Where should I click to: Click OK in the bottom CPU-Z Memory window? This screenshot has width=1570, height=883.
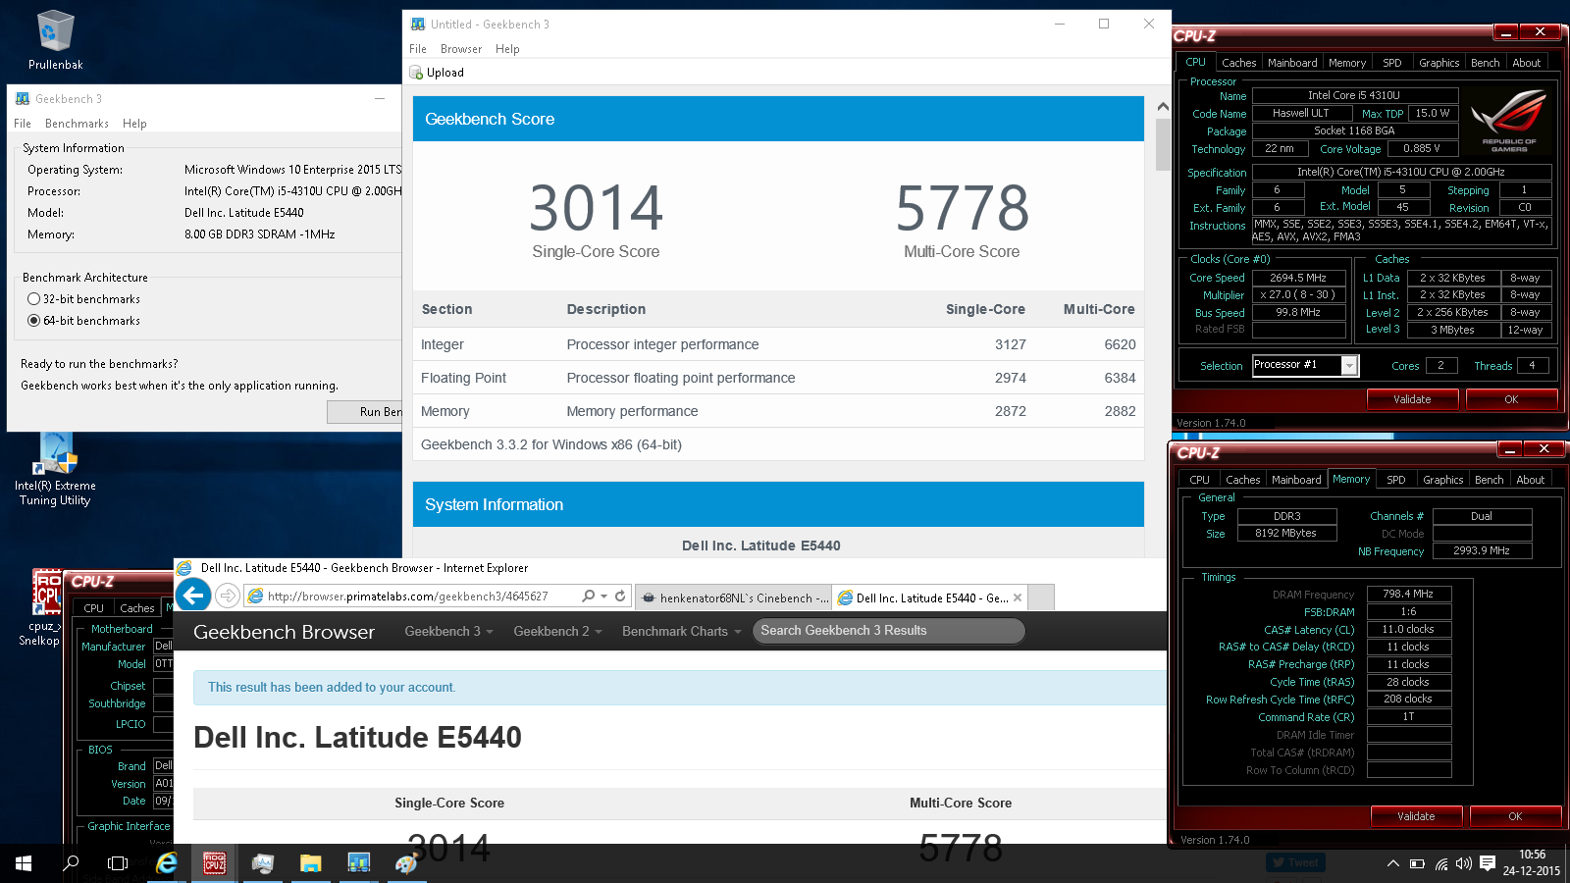coord(1515,816)
